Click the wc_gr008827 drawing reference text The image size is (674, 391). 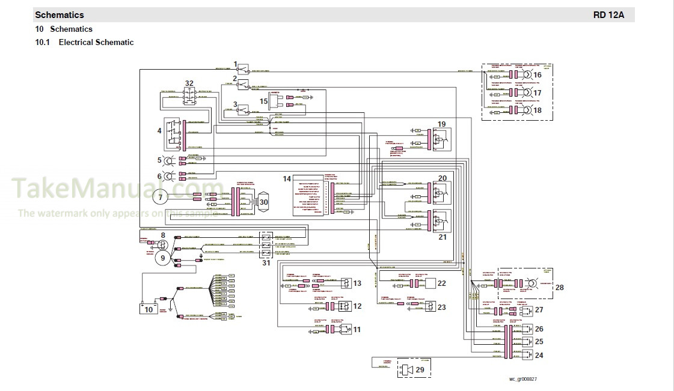[x=522, y=380]
